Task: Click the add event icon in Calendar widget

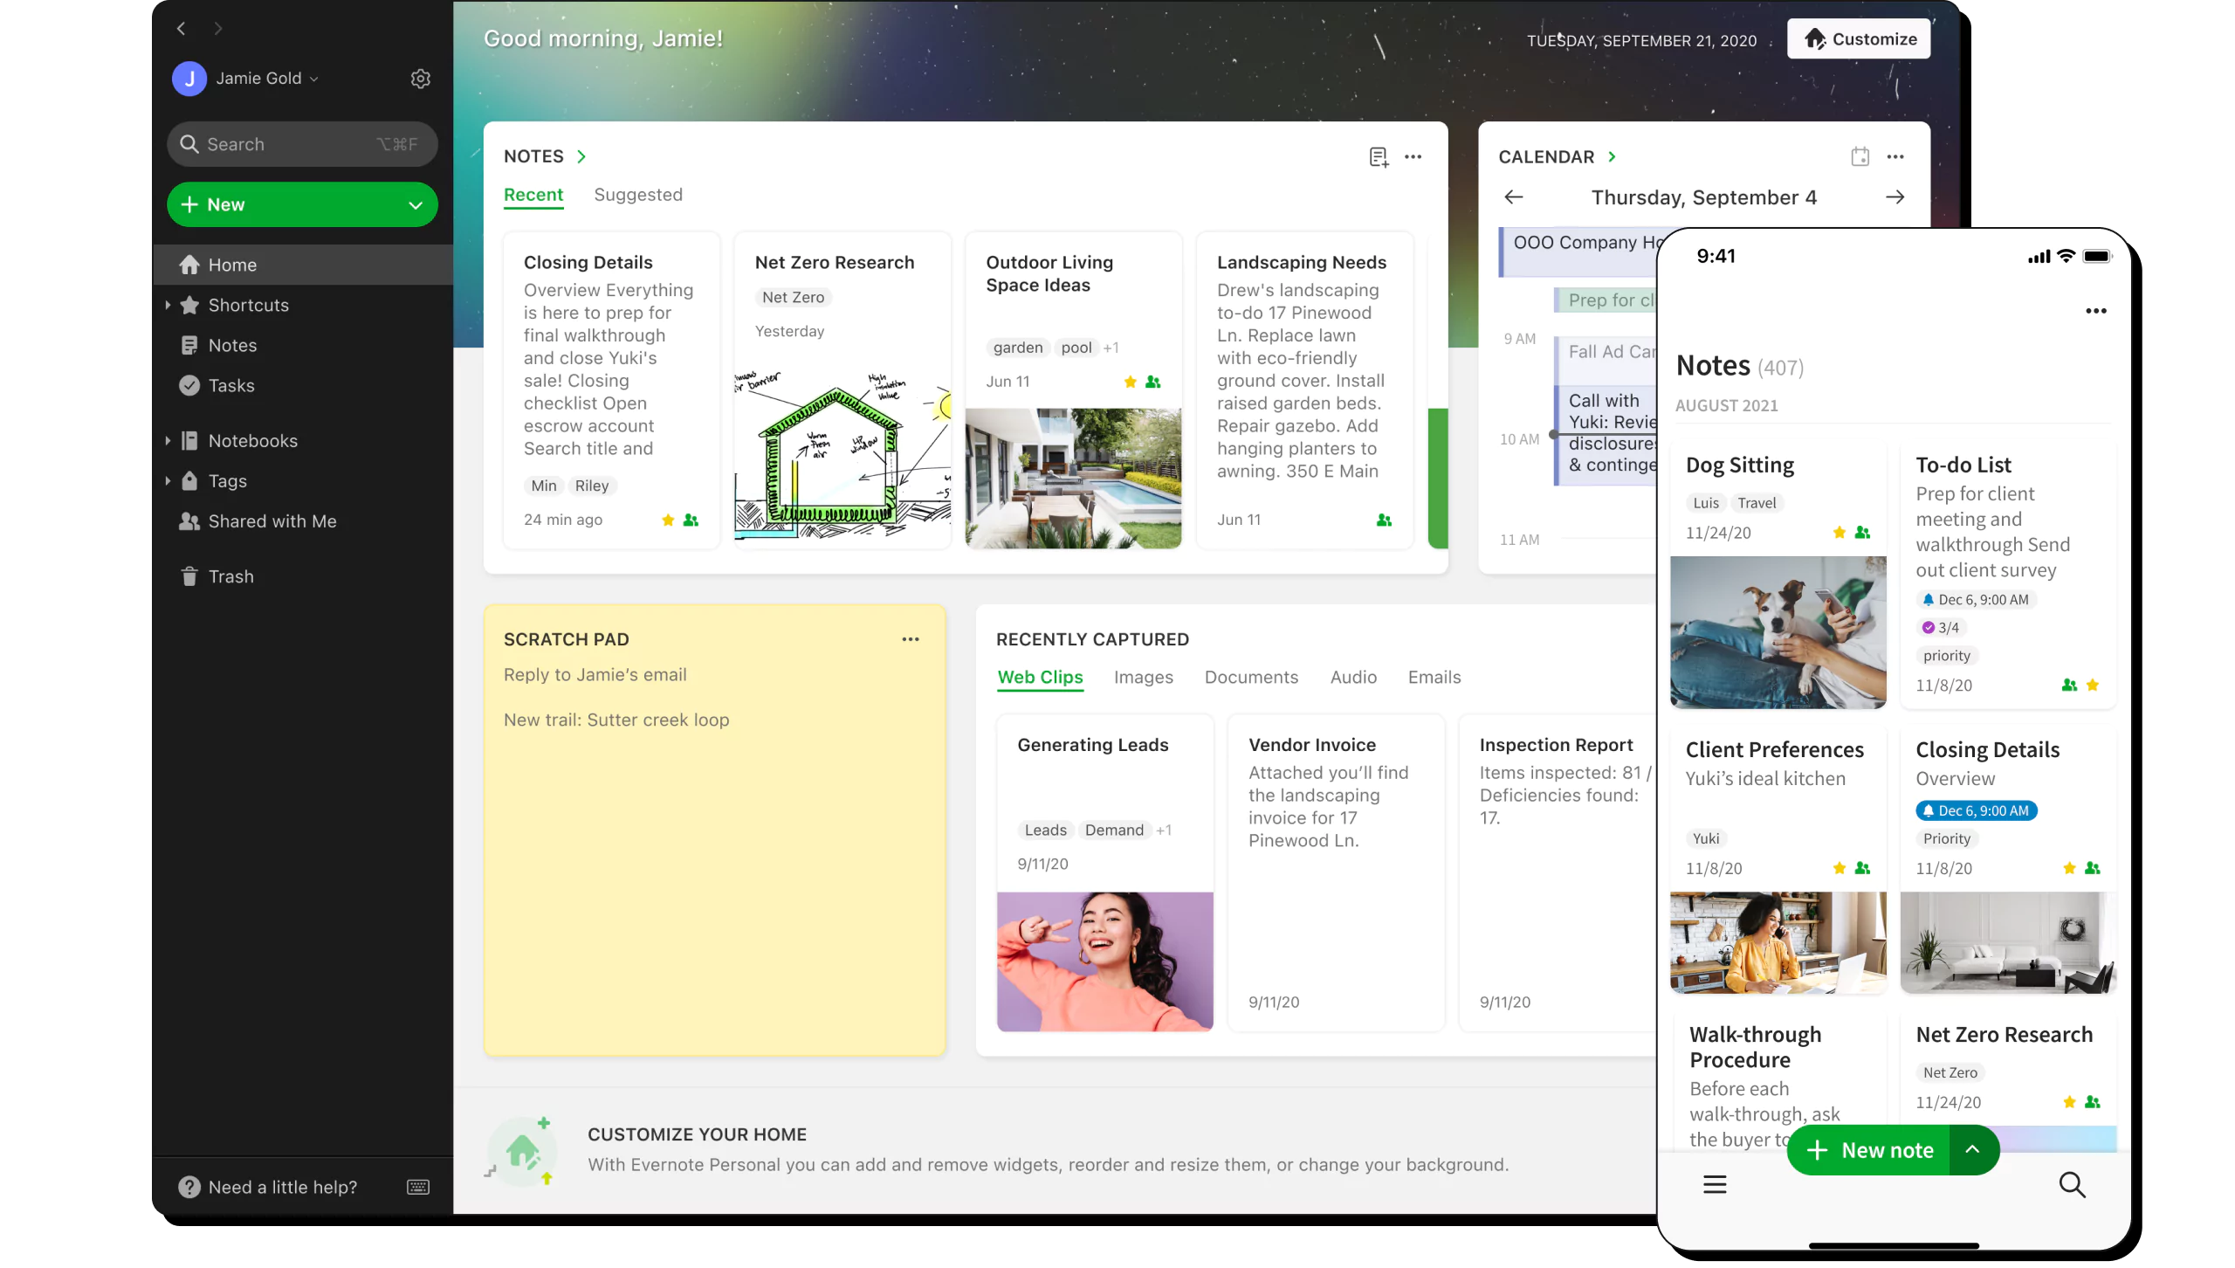Action: [1860, 157]
